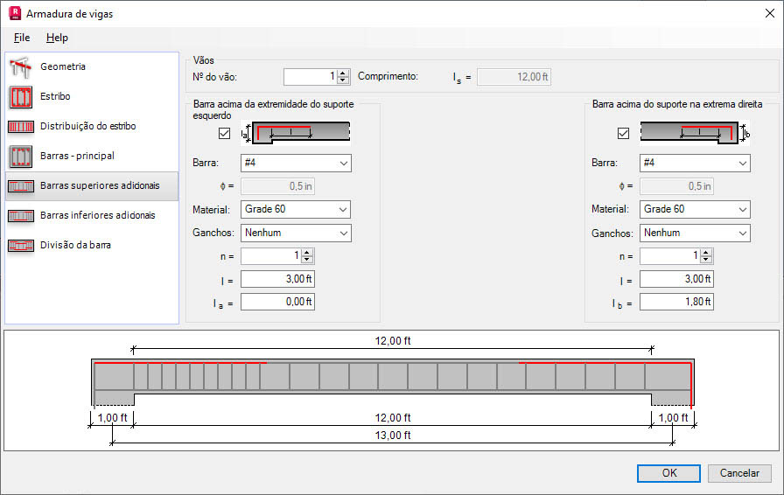Click the right l b = 1,80 ft field
This screenshot has height=495, width=784.
click(x=676, y=302)
